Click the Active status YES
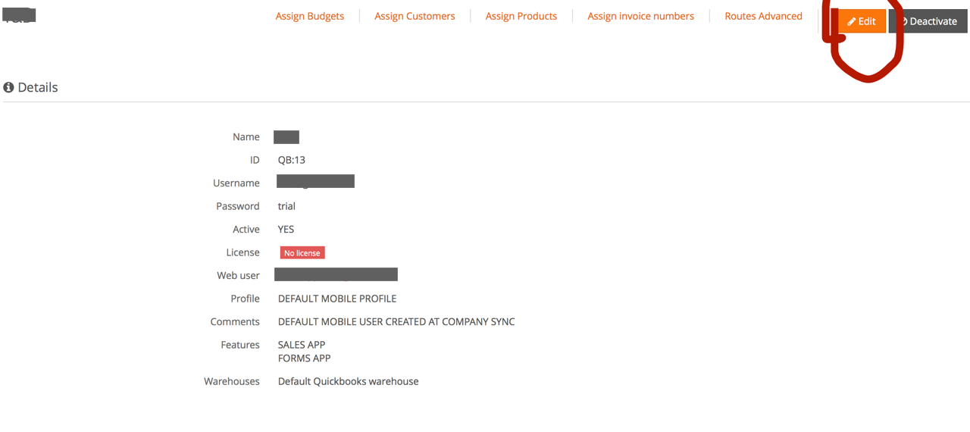Image resolution: width=970 pixels, height=432 pixels. tap(286, 230)
